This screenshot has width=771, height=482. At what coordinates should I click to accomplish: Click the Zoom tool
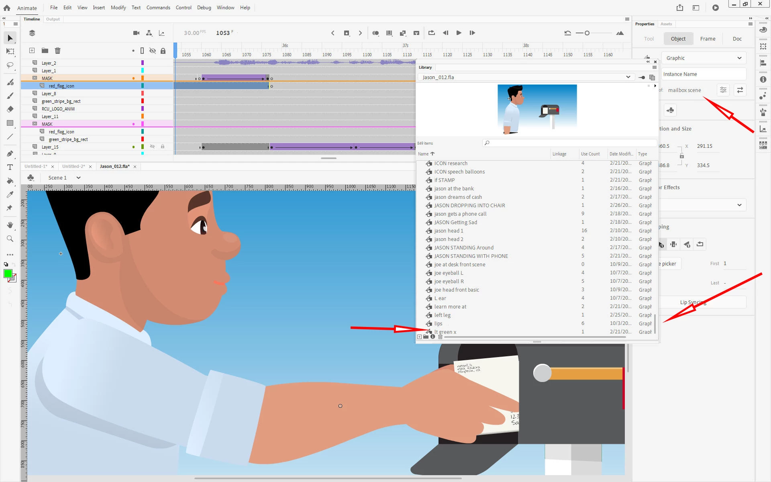pos(10,239)
